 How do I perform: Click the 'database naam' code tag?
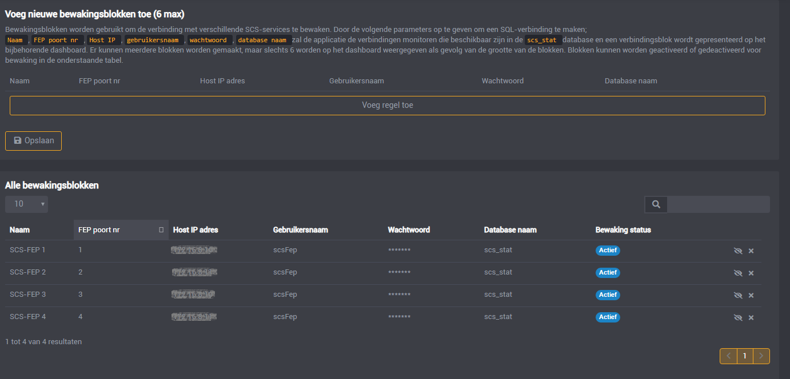pos(264,40)
